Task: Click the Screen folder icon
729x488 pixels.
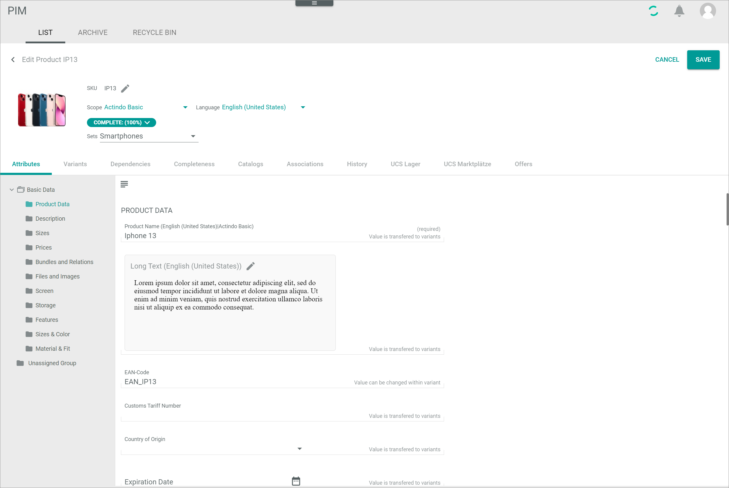Action: click(x=29, y=291)
